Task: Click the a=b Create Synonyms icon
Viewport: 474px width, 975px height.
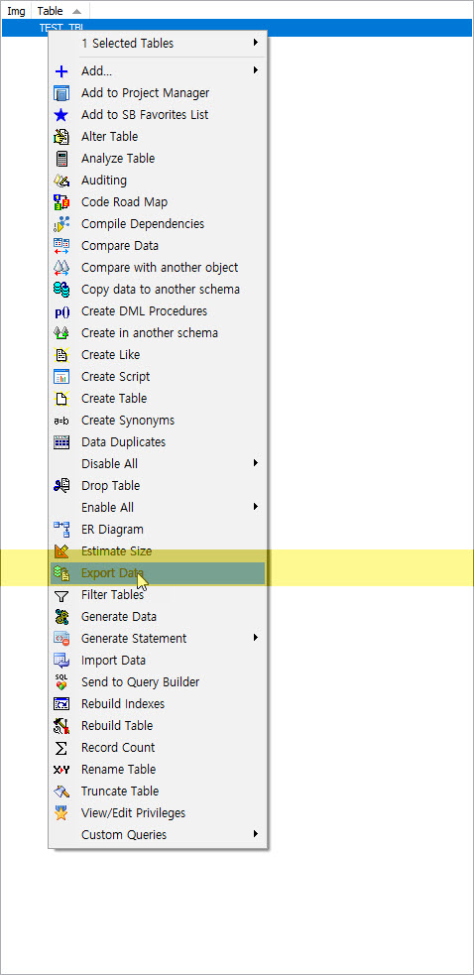Action: pos(60,421)
